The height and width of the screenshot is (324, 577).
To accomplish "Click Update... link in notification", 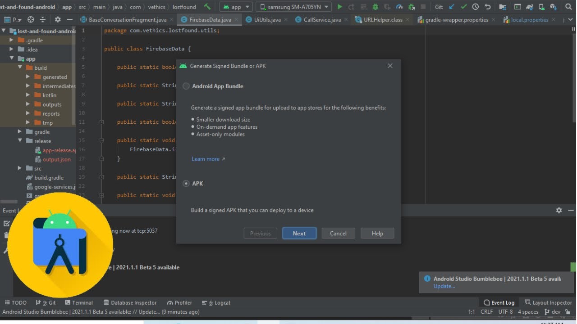I will pyautogui.click(x=444, y=286).
